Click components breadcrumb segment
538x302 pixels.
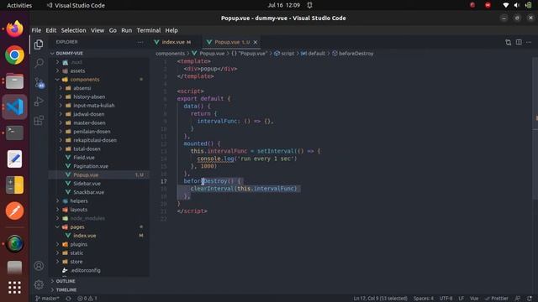point(170,54)
